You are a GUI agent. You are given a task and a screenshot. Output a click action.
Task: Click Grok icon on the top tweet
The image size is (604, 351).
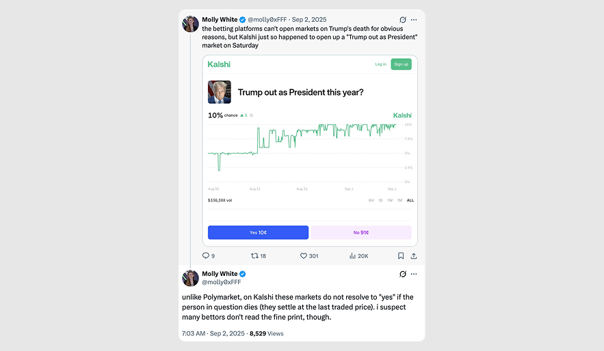click(403, 20)
